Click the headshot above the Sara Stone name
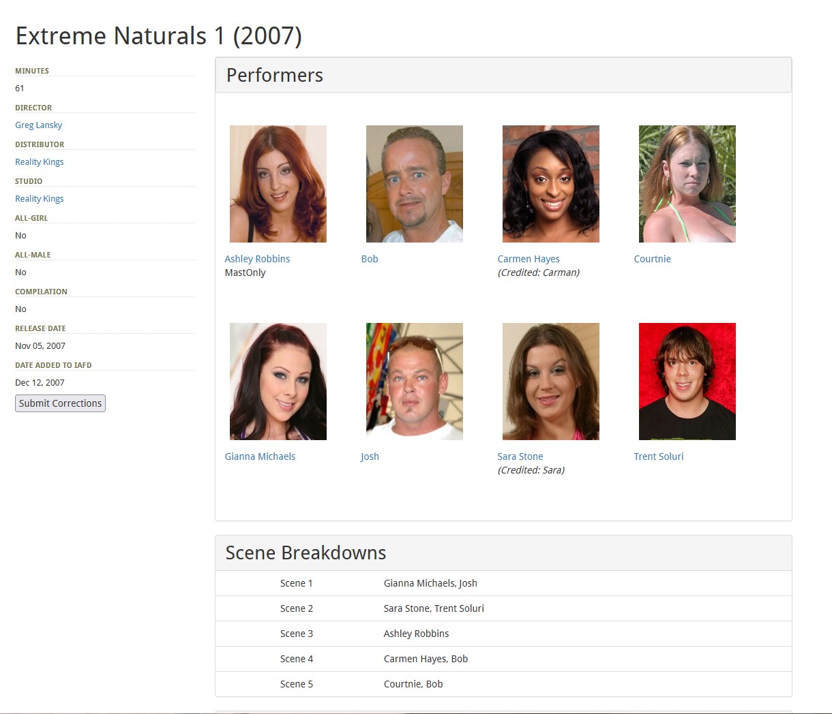832x714 pixels. pyautogui.click(x=551, y=382)
